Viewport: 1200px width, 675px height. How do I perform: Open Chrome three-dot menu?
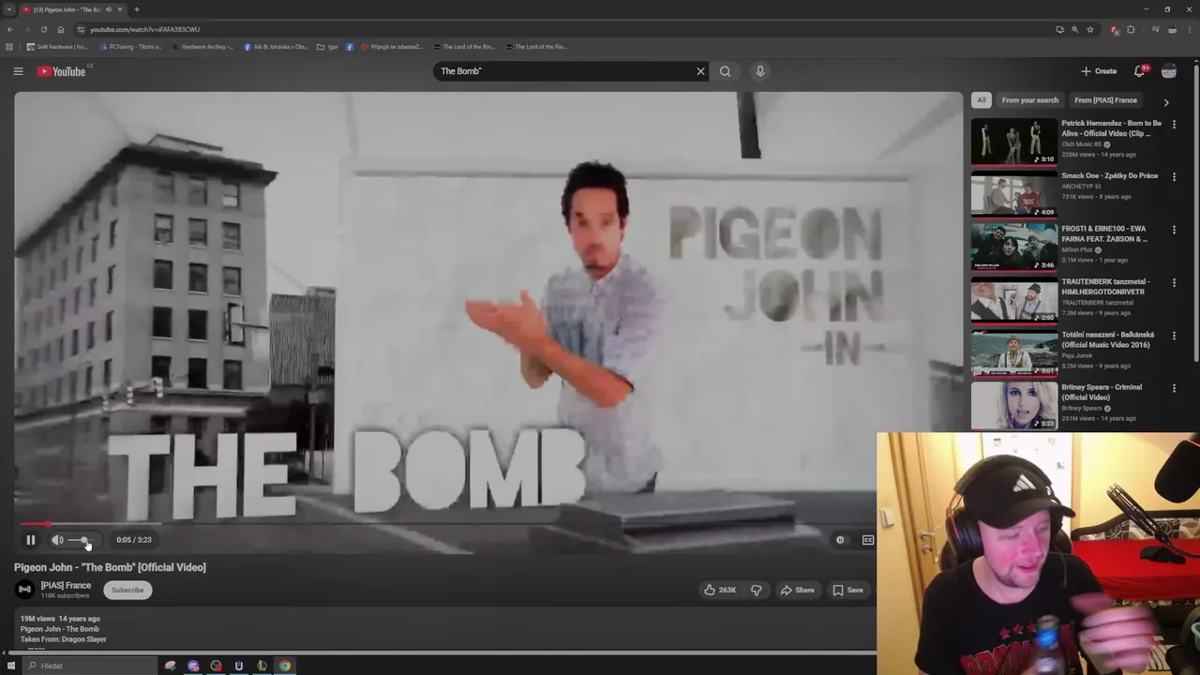click(x=1190, y=29)
